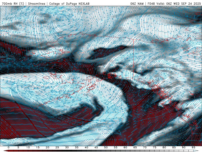This screenshot has height=152, width=202.
Task: Click the colorbar label '90'
Action: pyautogui.click(x=184, y=147)
